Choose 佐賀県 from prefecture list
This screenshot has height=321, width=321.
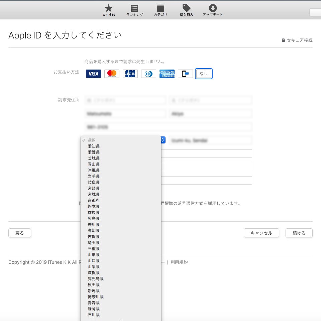(x=121, y=237)
